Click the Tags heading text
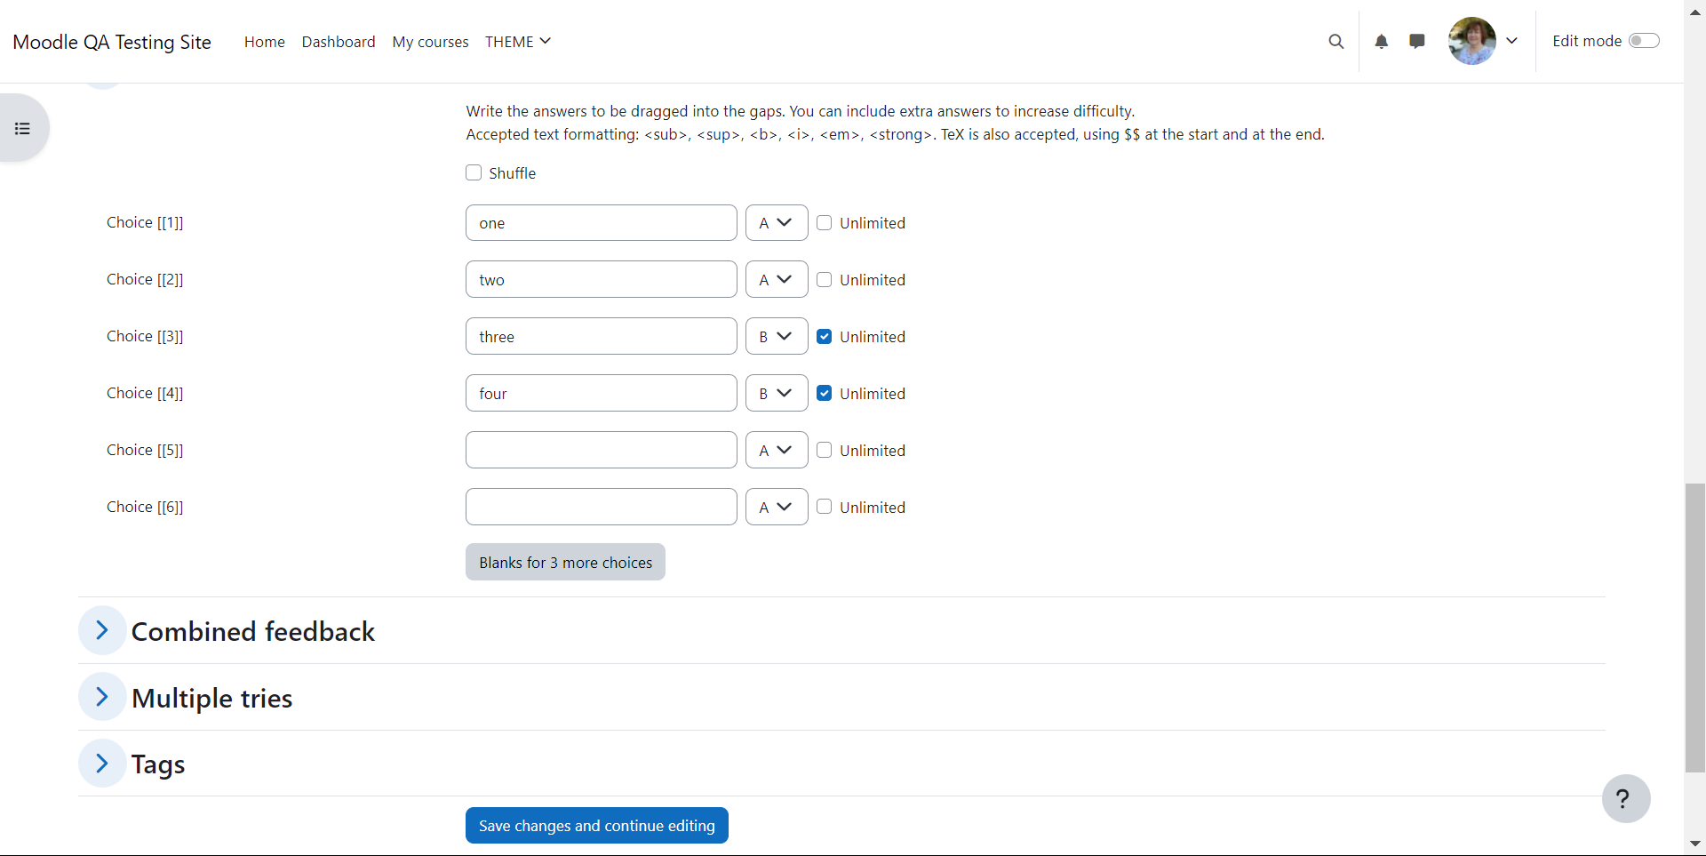 [158, 764]
